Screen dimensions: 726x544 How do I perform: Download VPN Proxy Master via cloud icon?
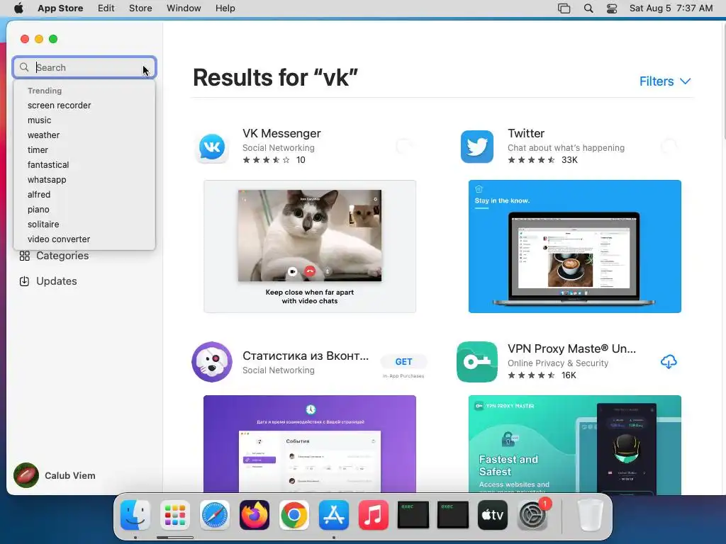coord(669,362)
